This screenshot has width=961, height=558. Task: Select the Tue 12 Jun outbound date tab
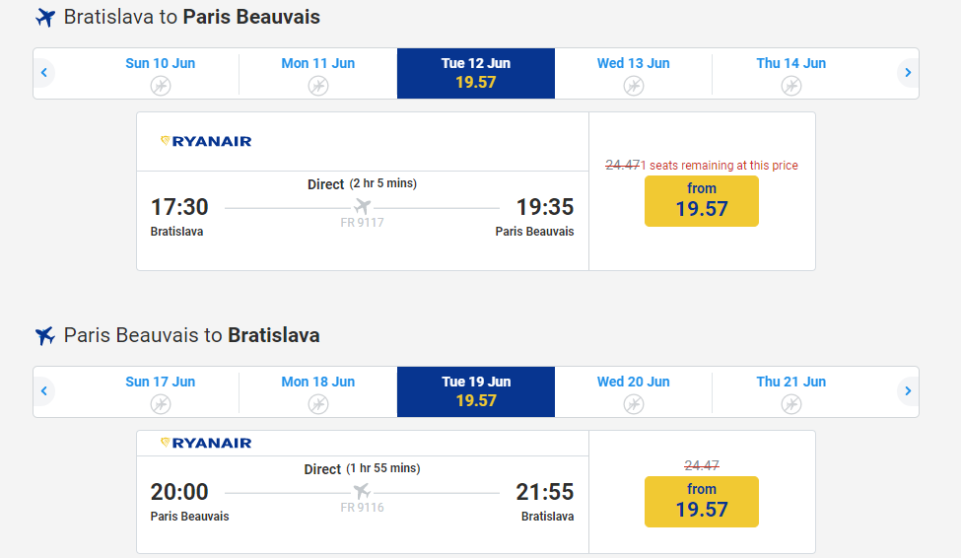coord(476,73)
